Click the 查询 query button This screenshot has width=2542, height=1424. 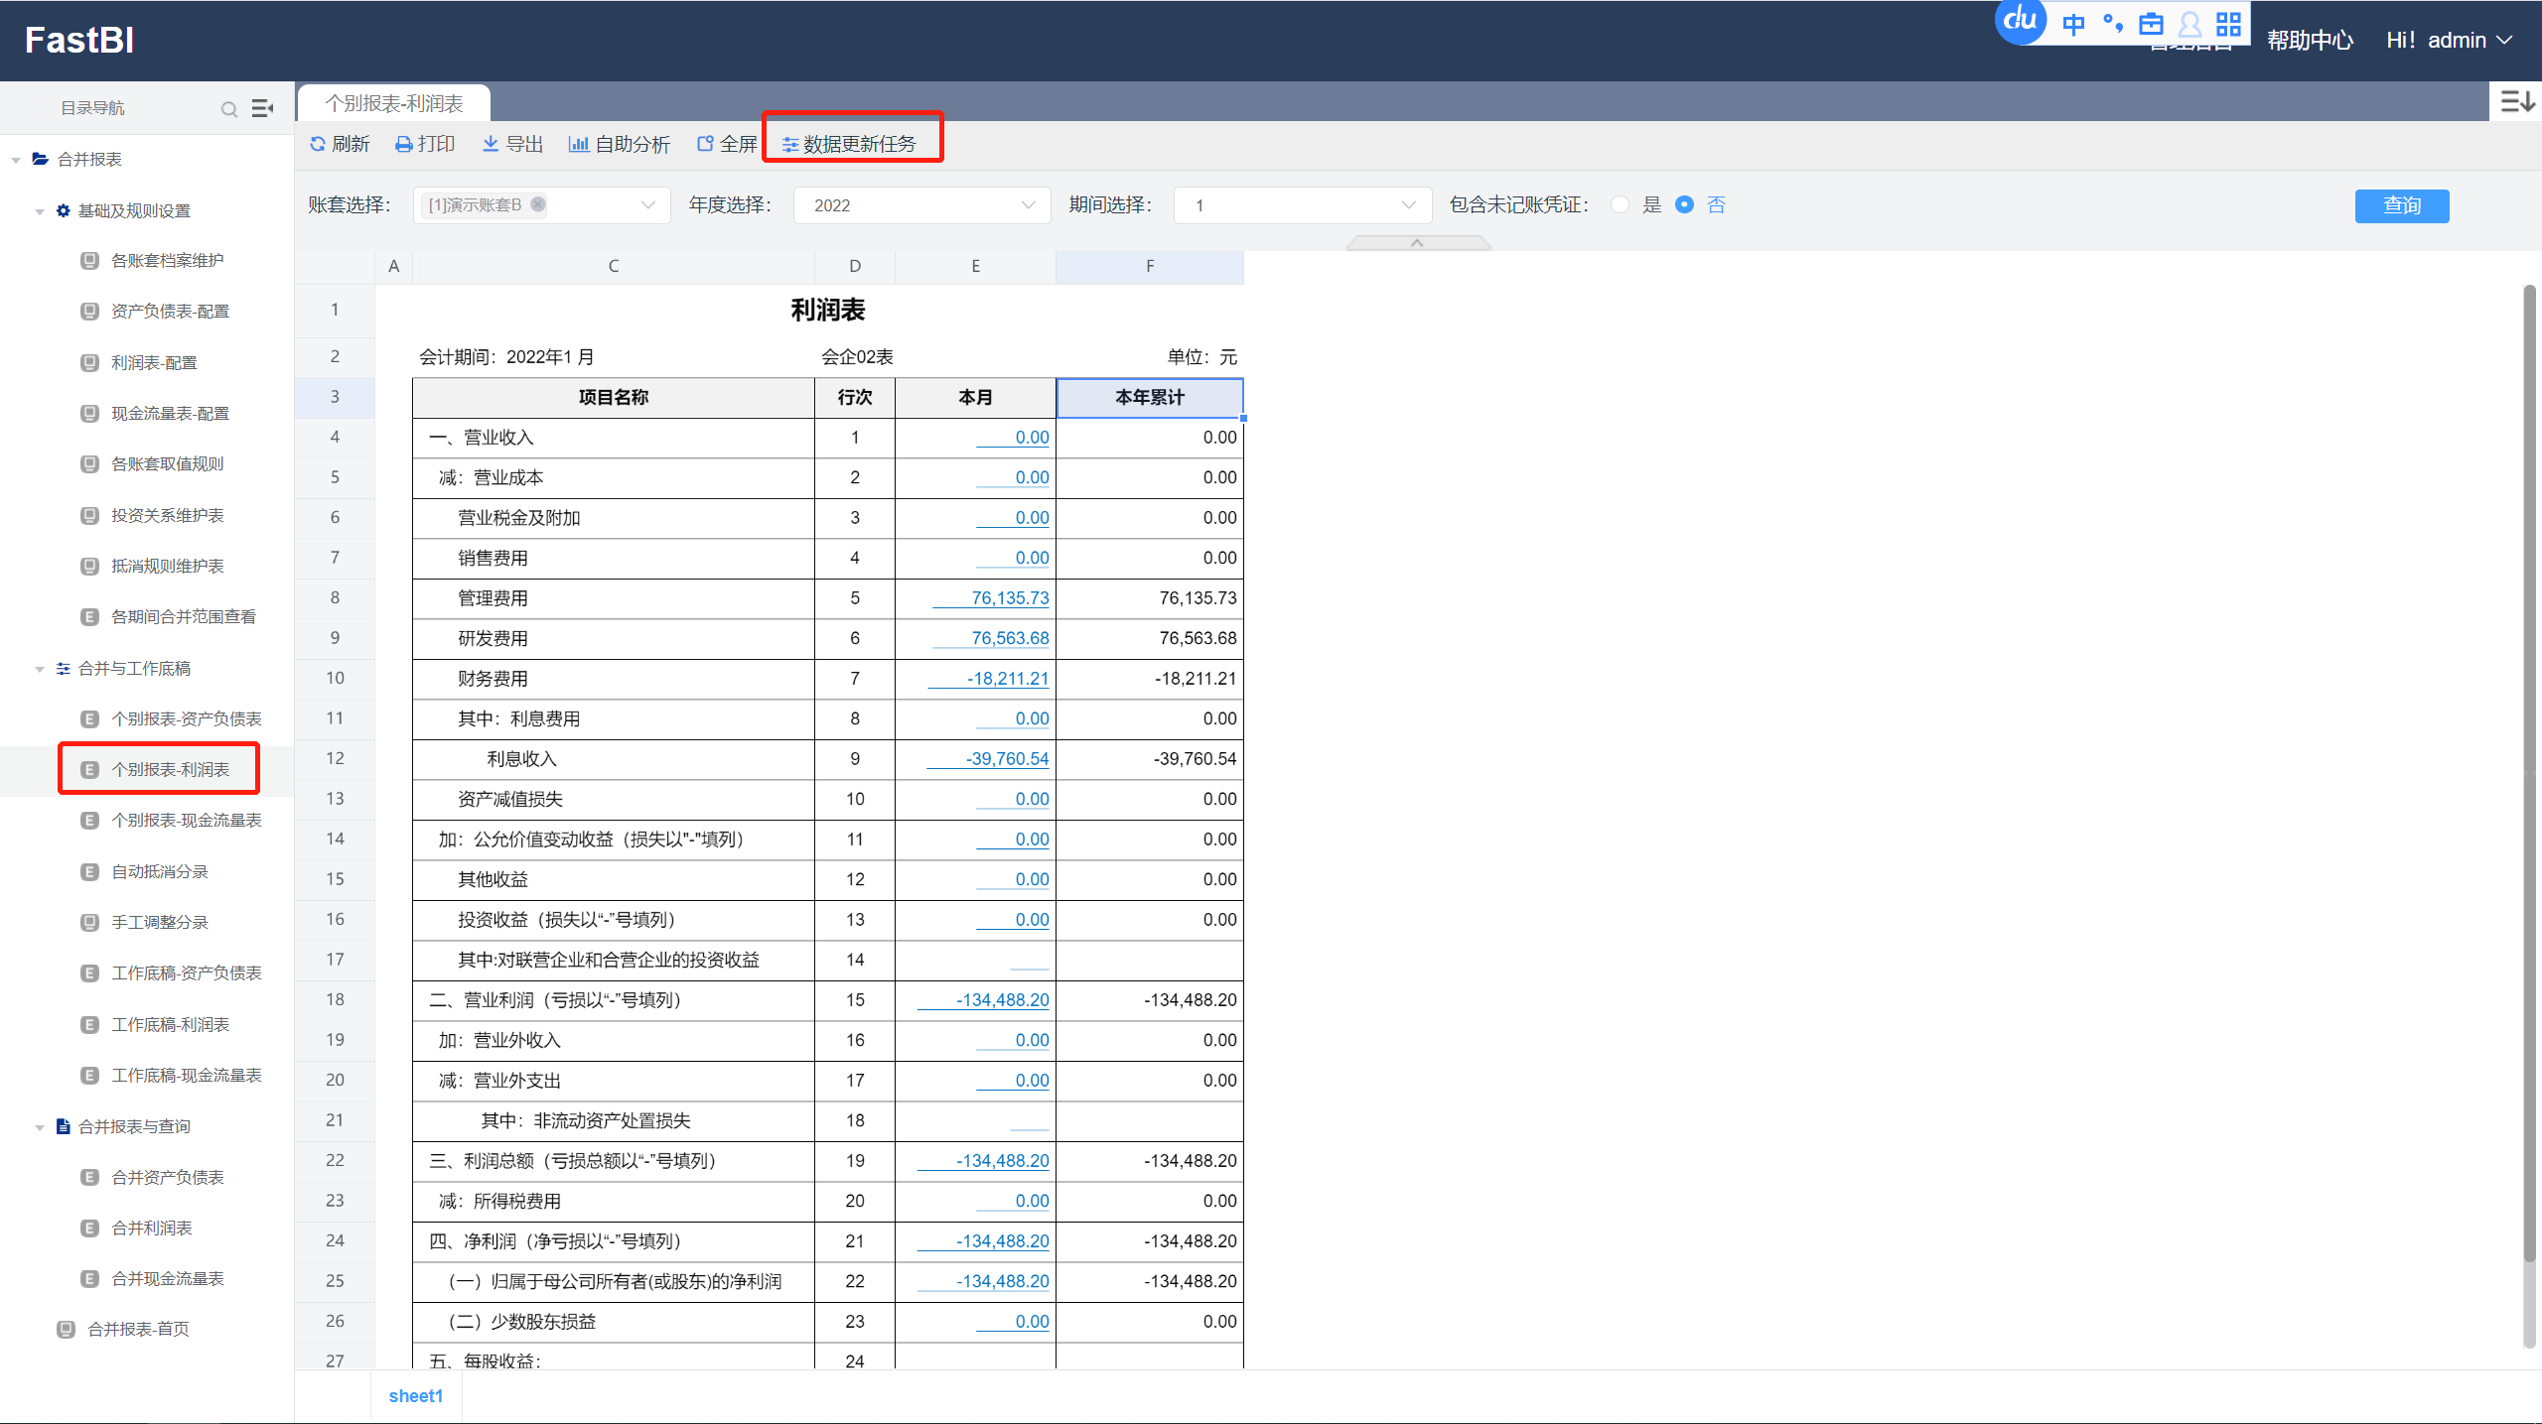(2401, 205)
